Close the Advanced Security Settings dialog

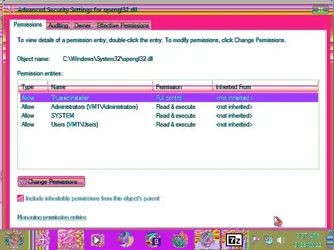(x=320, y=9)
